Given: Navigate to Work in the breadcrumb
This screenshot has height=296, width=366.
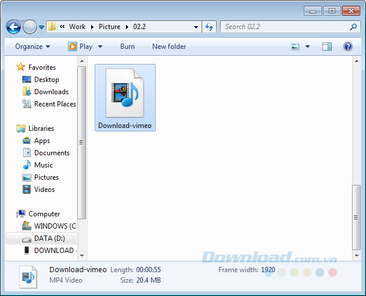Looking at the screenshot, I should pyautogui.click(x=77, y=27).
